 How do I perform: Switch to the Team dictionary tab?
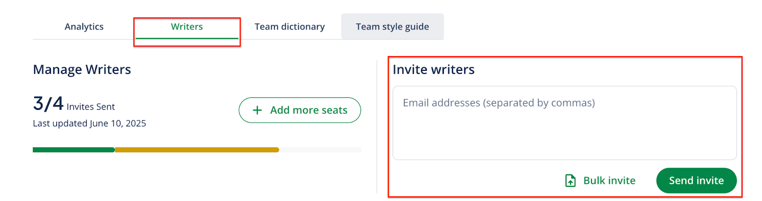coord(290,27)
